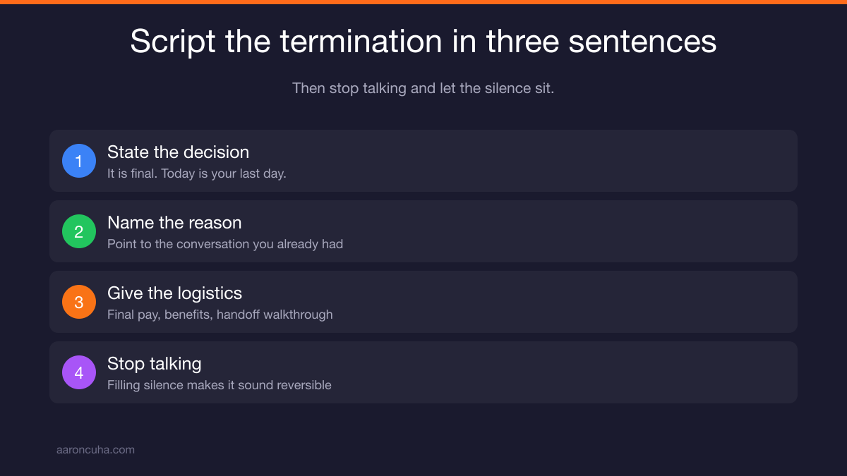Click the green number 2 circle
847x476 pixels.
pos(79,231)
